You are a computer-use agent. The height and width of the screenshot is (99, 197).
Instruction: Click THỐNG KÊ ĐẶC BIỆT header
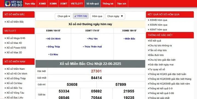[x=170, y=35]
